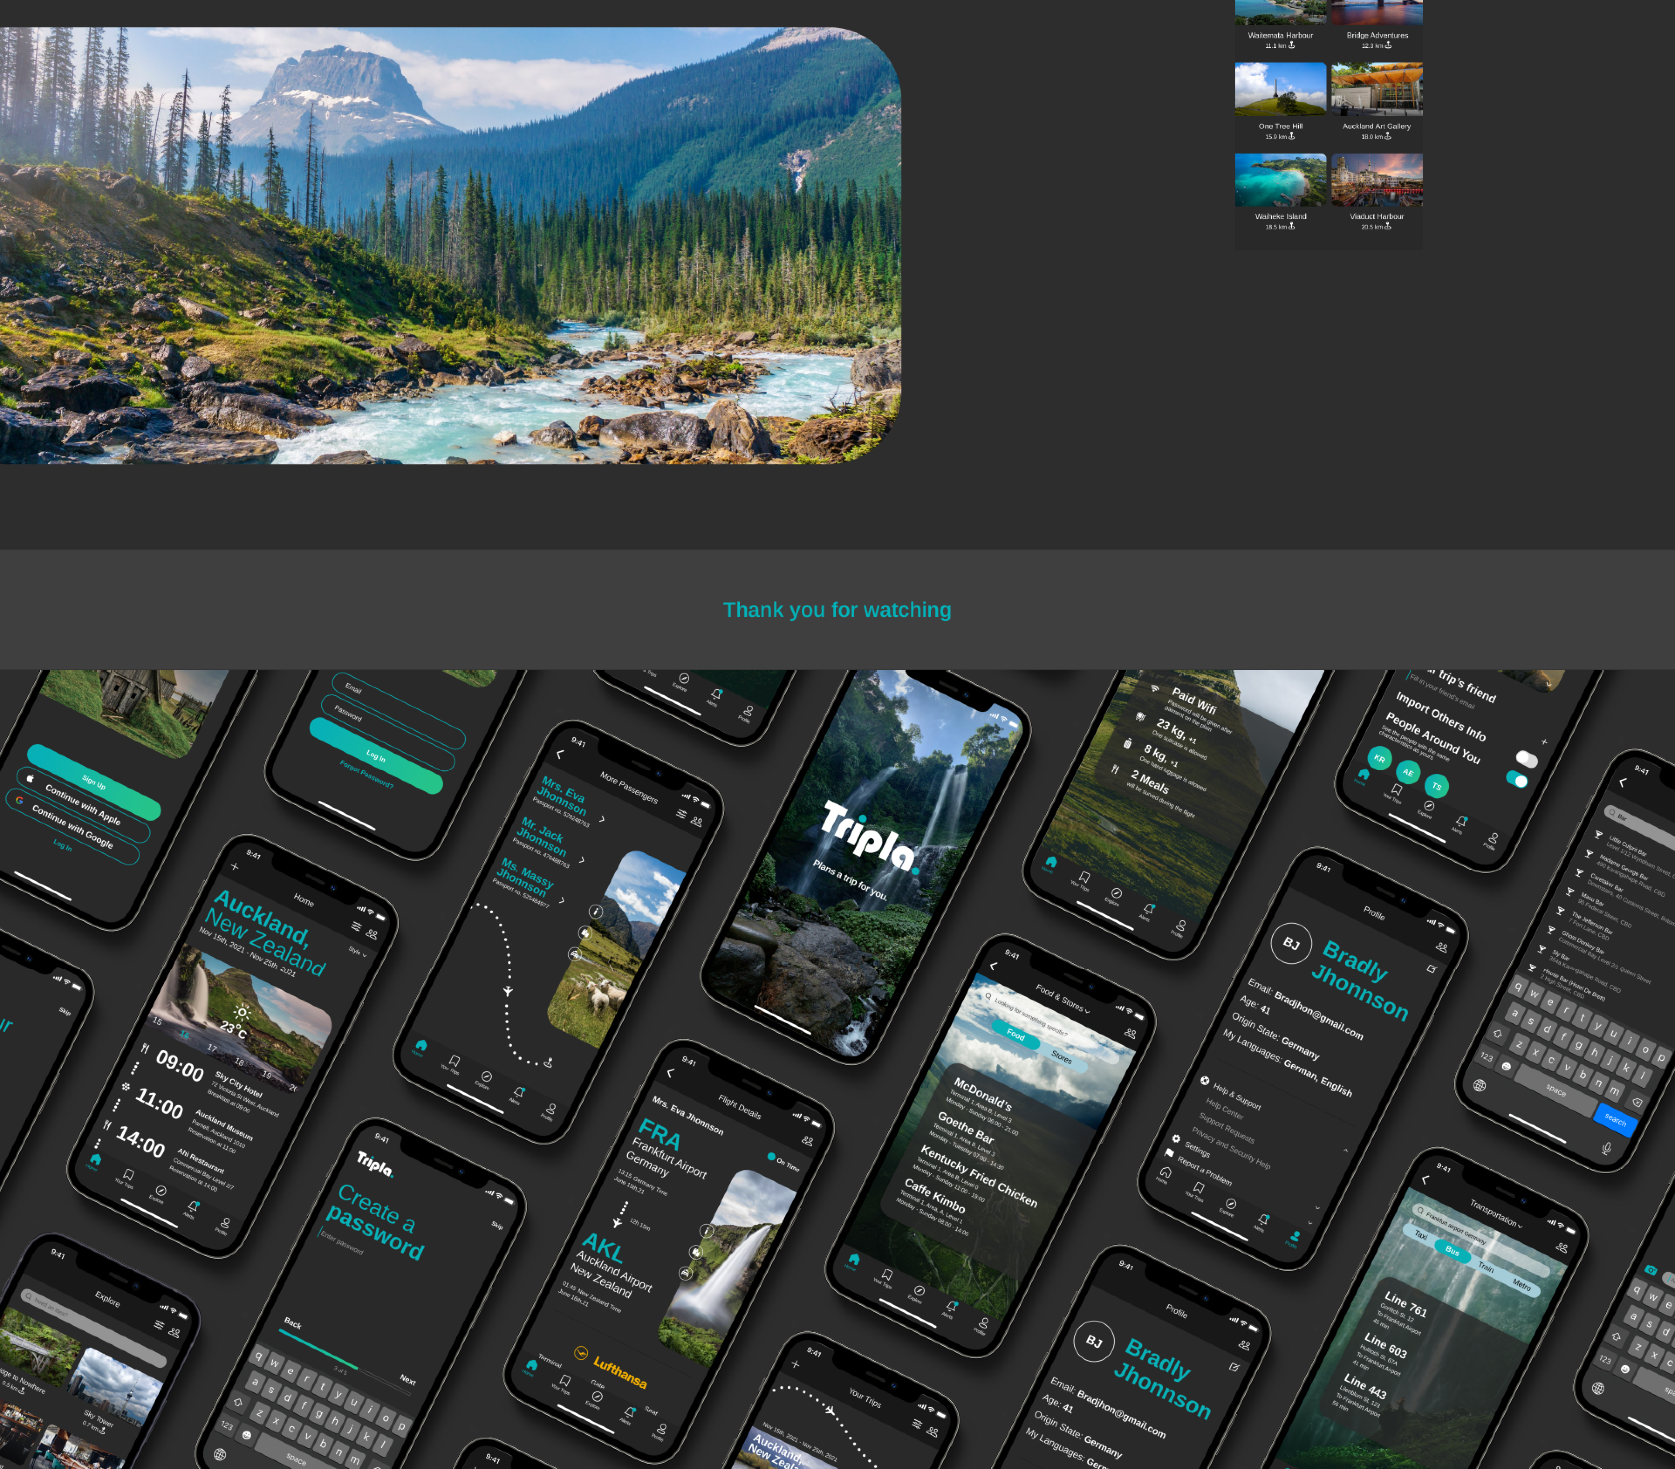Open the Style dropdown on Home screen
Viewport: 1675px width, 1469px height.
pyautogui.click(x=357, y=951)
